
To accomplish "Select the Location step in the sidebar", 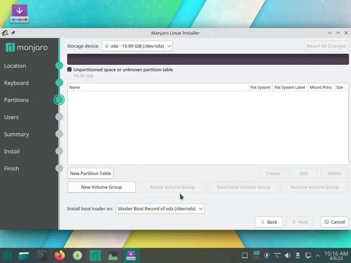I will [15, 66].
